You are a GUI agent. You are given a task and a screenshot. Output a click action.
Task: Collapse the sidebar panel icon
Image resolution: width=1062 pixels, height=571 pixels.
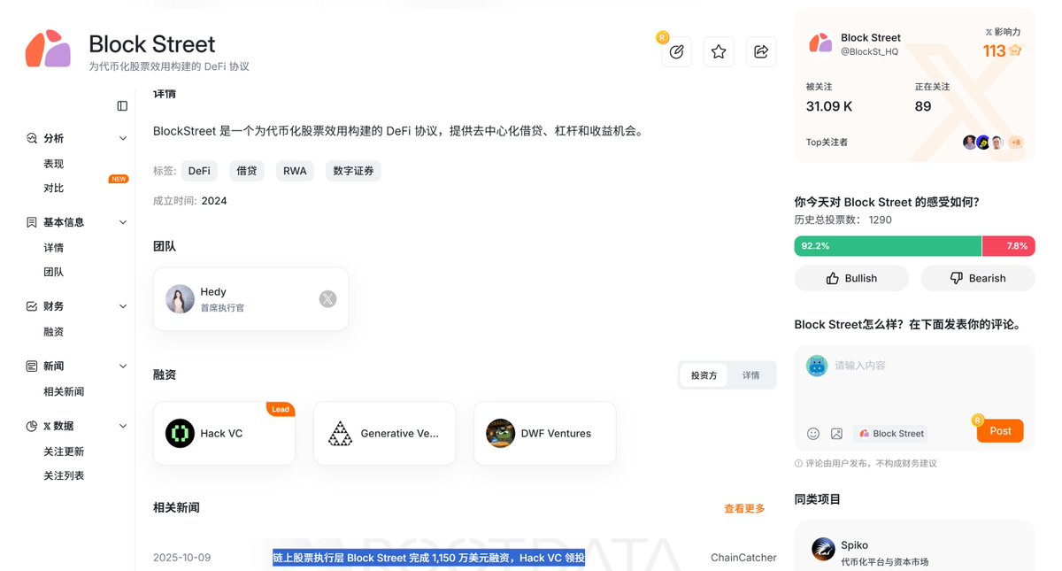122,105
